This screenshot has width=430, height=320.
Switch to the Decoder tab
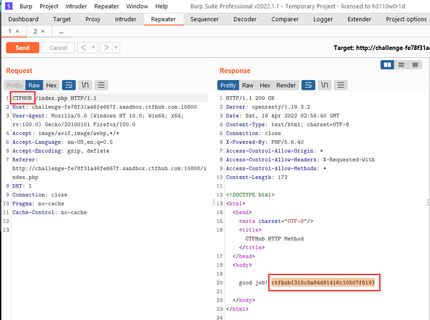[x=245, y=19]
